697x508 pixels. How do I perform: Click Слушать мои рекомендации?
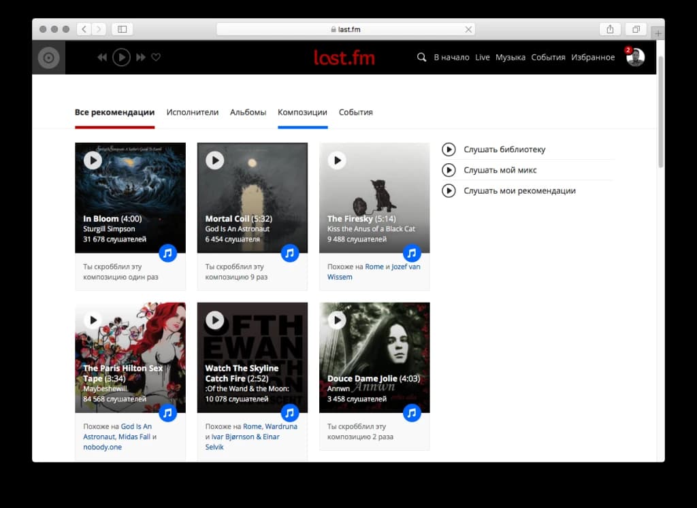pyautogui.click(x=519, y=191)
